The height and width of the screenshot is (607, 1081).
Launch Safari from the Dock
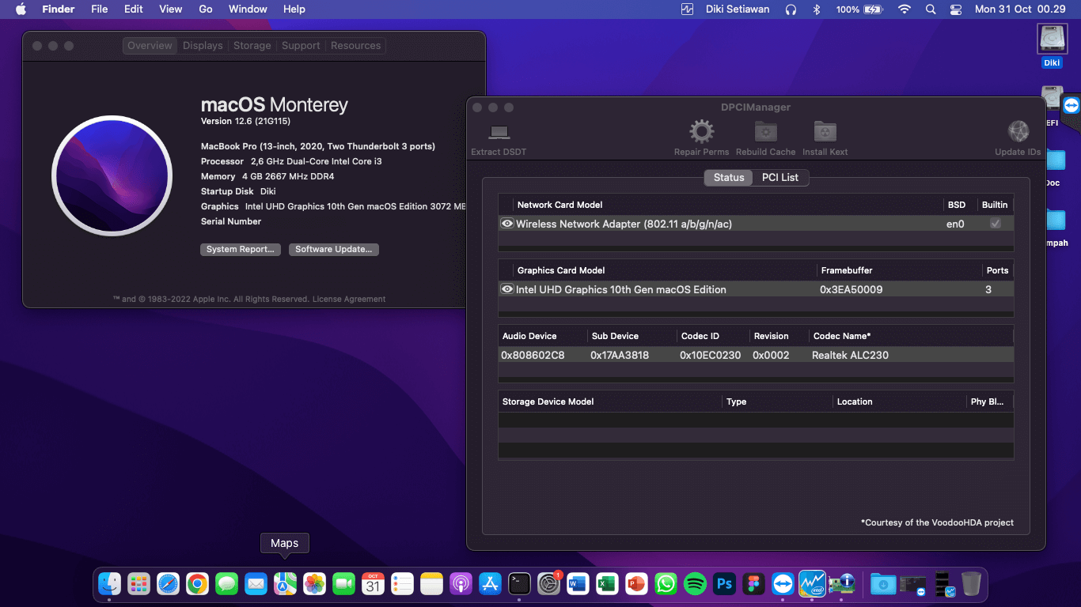click(168, 584)
